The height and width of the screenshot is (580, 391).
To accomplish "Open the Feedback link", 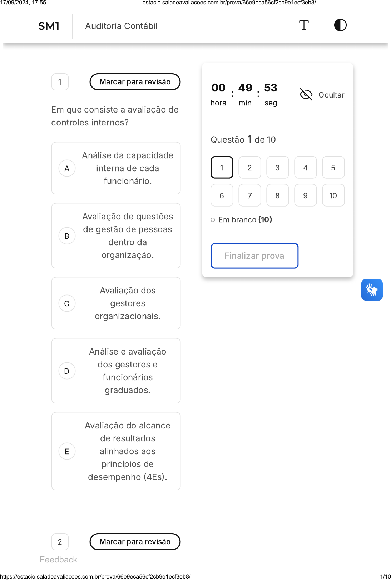I will pyautogui.click(x=58, y=560).
